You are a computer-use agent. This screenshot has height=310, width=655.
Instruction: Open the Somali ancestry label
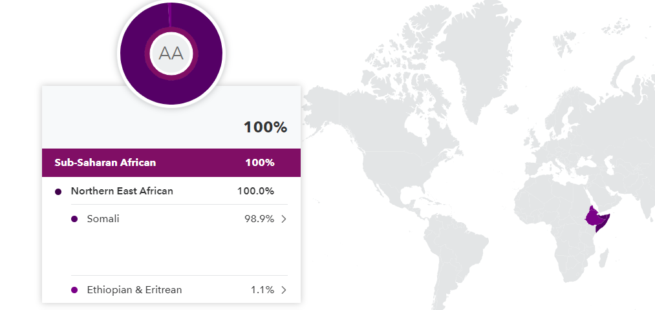(x=103, y=219)
